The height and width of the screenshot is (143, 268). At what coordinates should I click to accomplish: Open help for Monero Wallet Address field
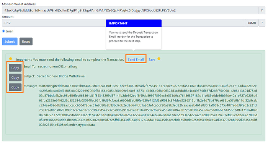tap(261, 10)
